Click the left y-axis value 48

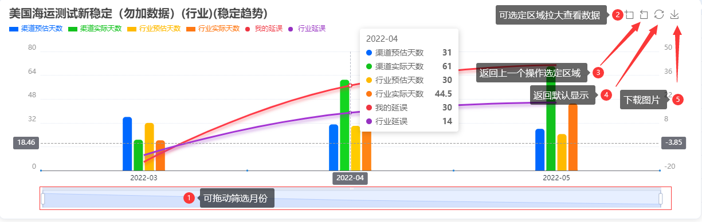[32, 95]
